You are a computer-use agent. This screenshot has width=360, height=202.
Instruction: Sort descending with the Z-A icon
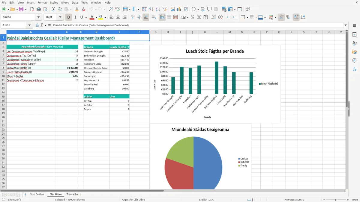pyautogui.click(x=158, y=9)
